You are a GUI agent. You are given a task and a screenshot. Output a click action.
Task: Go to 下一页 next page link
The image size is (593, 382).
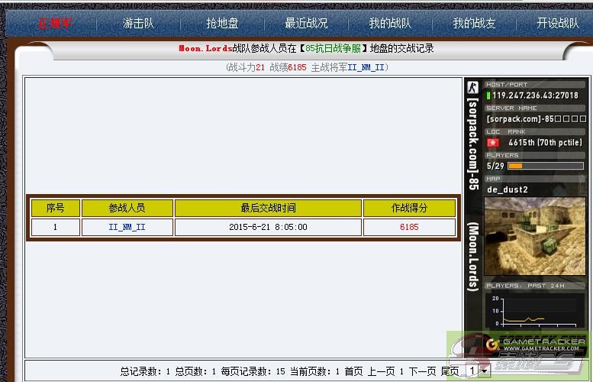(x=423, y=371)
